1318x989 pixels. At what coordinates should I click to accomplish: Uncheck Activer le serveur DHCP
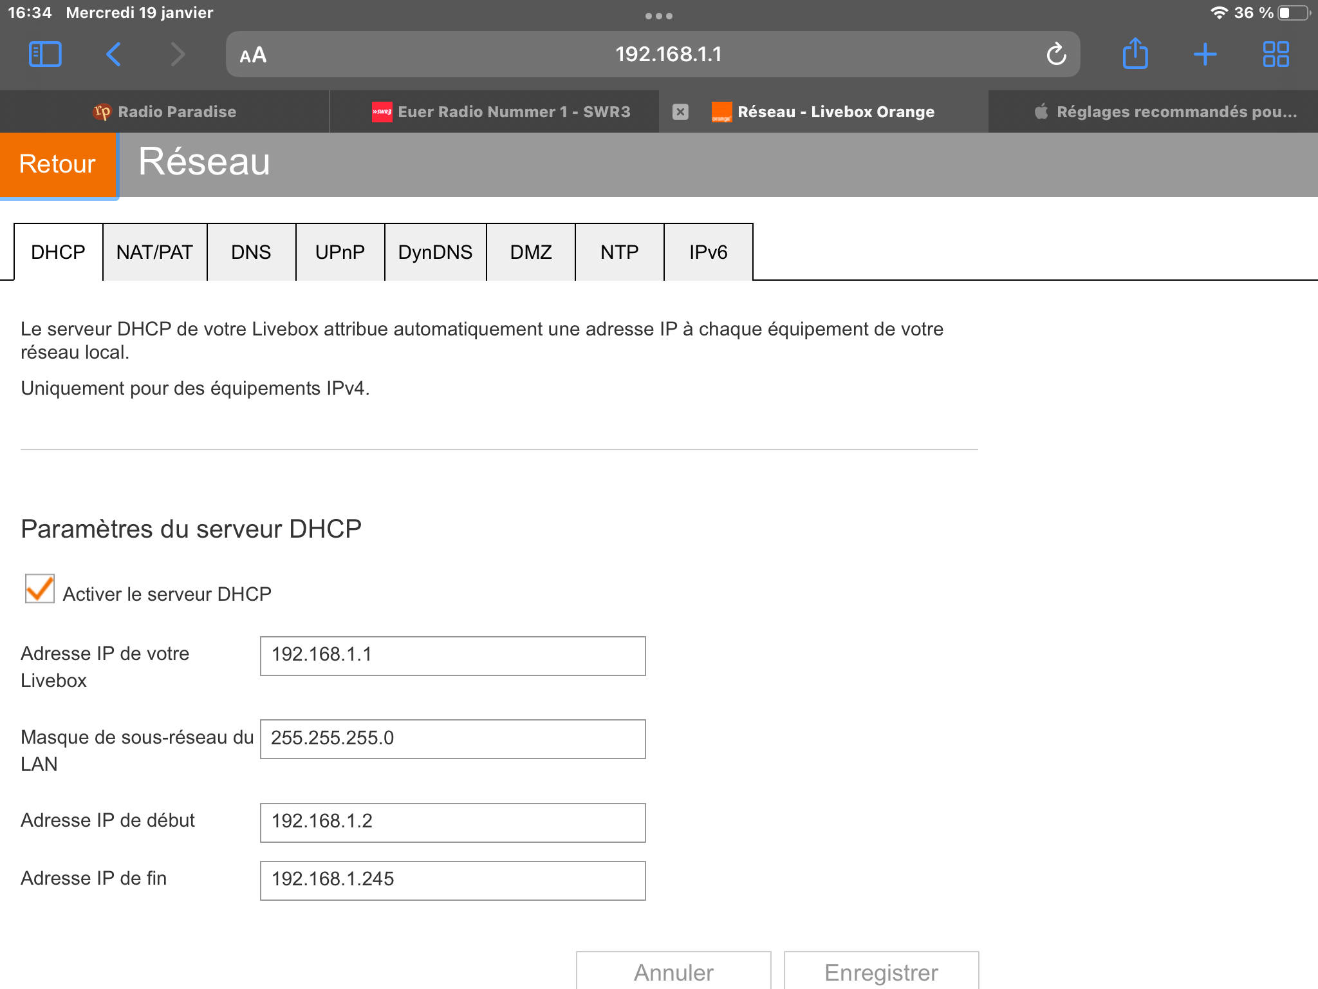[x=40, y=589]
